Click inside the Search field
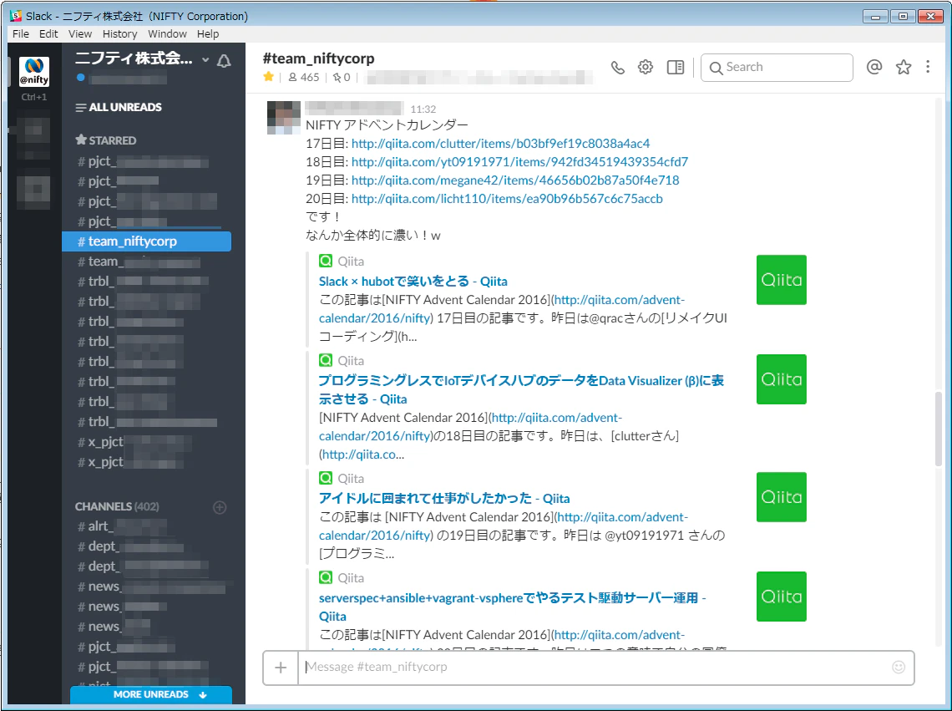 click(777, 68)
